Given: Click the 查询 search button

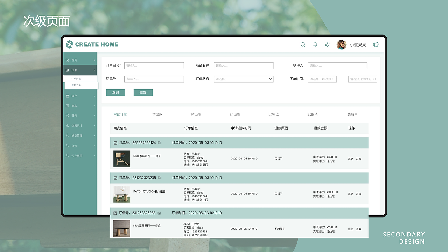Looking at the screenshot, I should coord(115,93).
